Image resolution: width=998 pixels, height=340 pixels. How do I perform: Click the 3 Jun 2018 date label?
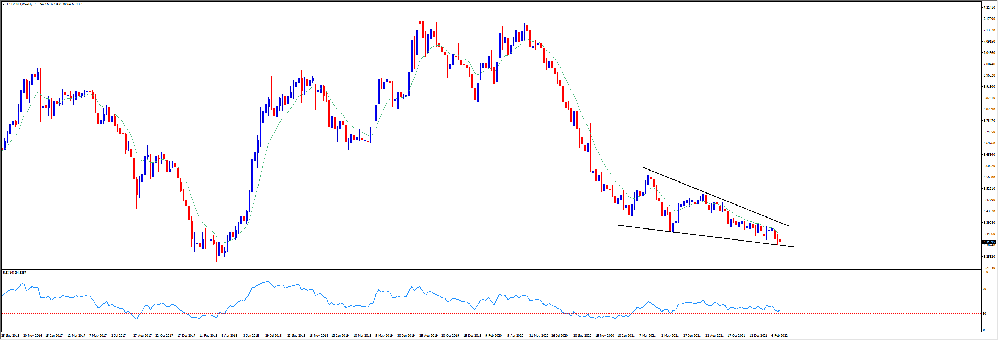click(x=251, y=336)
